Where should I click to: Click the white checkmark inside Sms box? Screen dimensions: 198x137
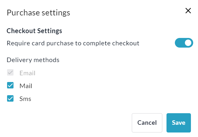pos(10,98)
